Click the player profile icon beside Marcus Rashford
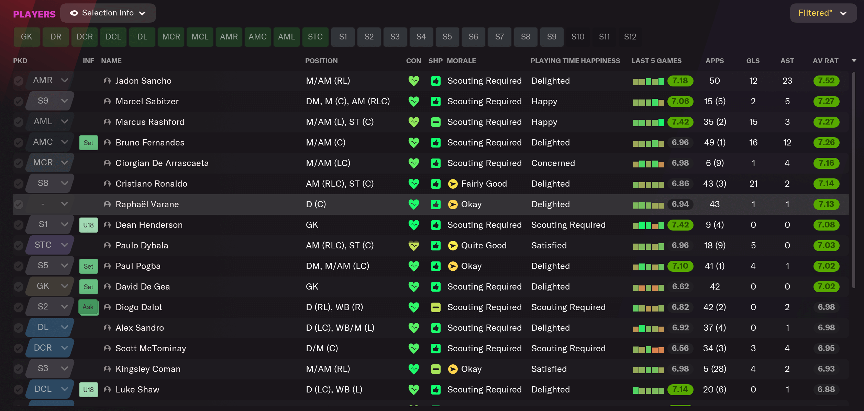This screenshot has height=411, width=864. 107,122
